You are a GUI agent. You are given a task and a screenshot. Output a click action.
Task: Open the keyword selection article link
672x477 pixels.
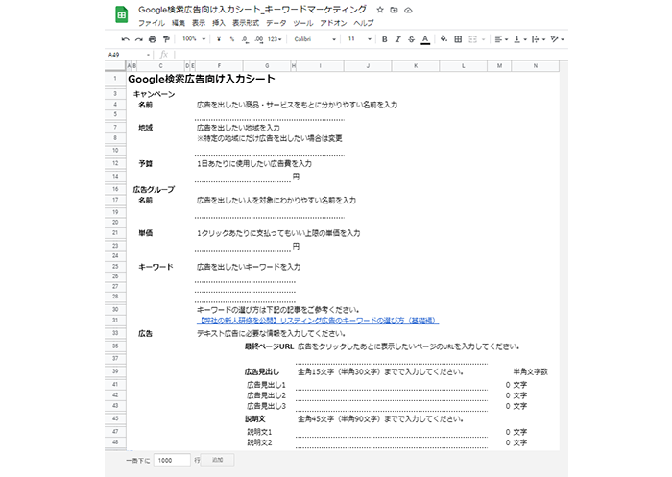[x=318, y=321]
